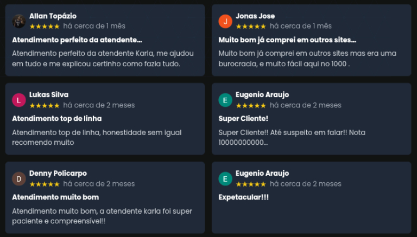Click Denny Policarpo's brown D avatar

pos(19,178)
